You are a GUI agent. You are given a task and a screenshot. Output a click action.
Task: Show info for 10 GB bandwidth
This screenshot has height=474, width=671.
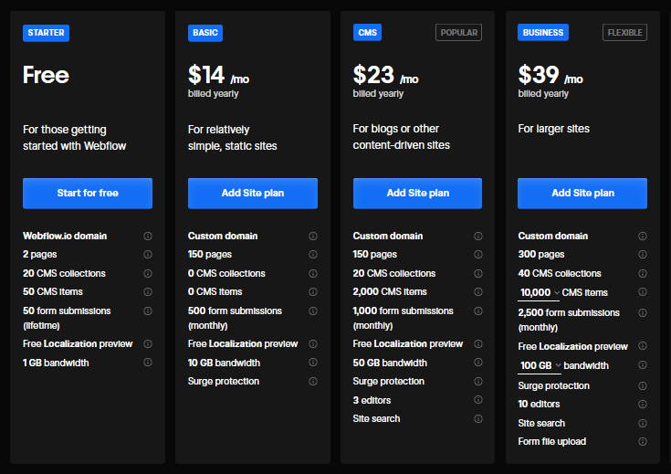coord(313,363)
